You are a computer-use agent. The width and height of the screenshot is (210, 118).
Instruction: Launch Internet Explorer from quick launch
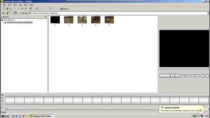coord(16,116)
